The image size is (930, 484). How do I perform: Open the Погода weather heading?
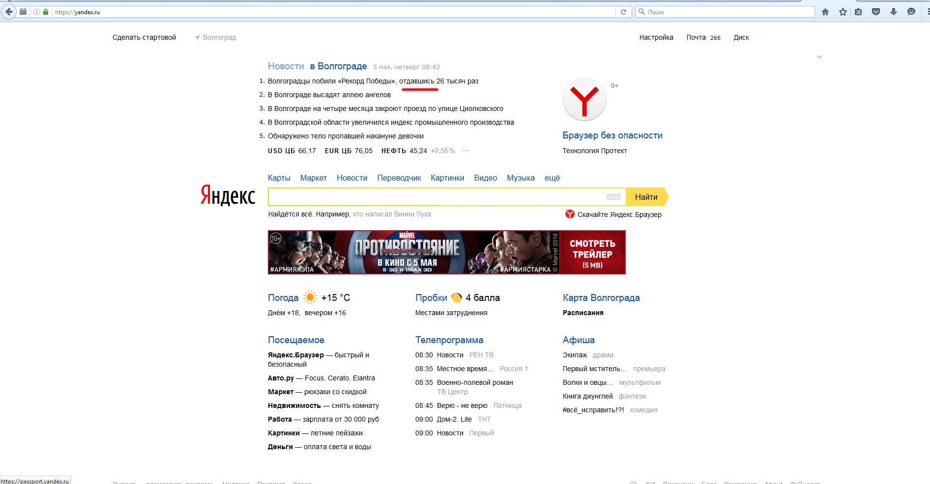pyautogui.click(x=283, y=297)
